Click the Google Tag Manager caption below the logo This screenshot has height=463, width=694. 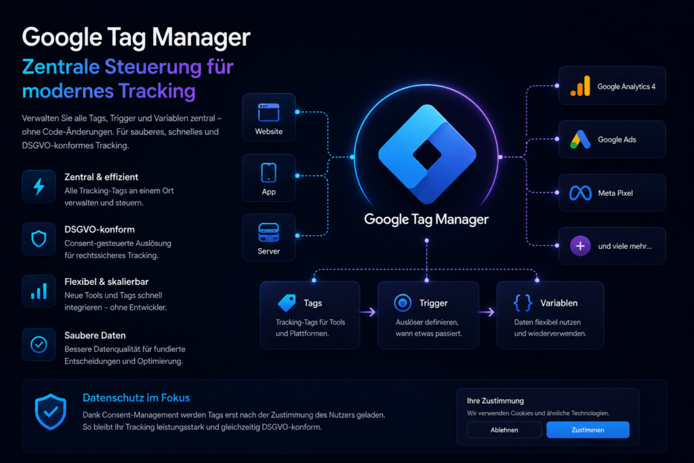coord(426,219)
